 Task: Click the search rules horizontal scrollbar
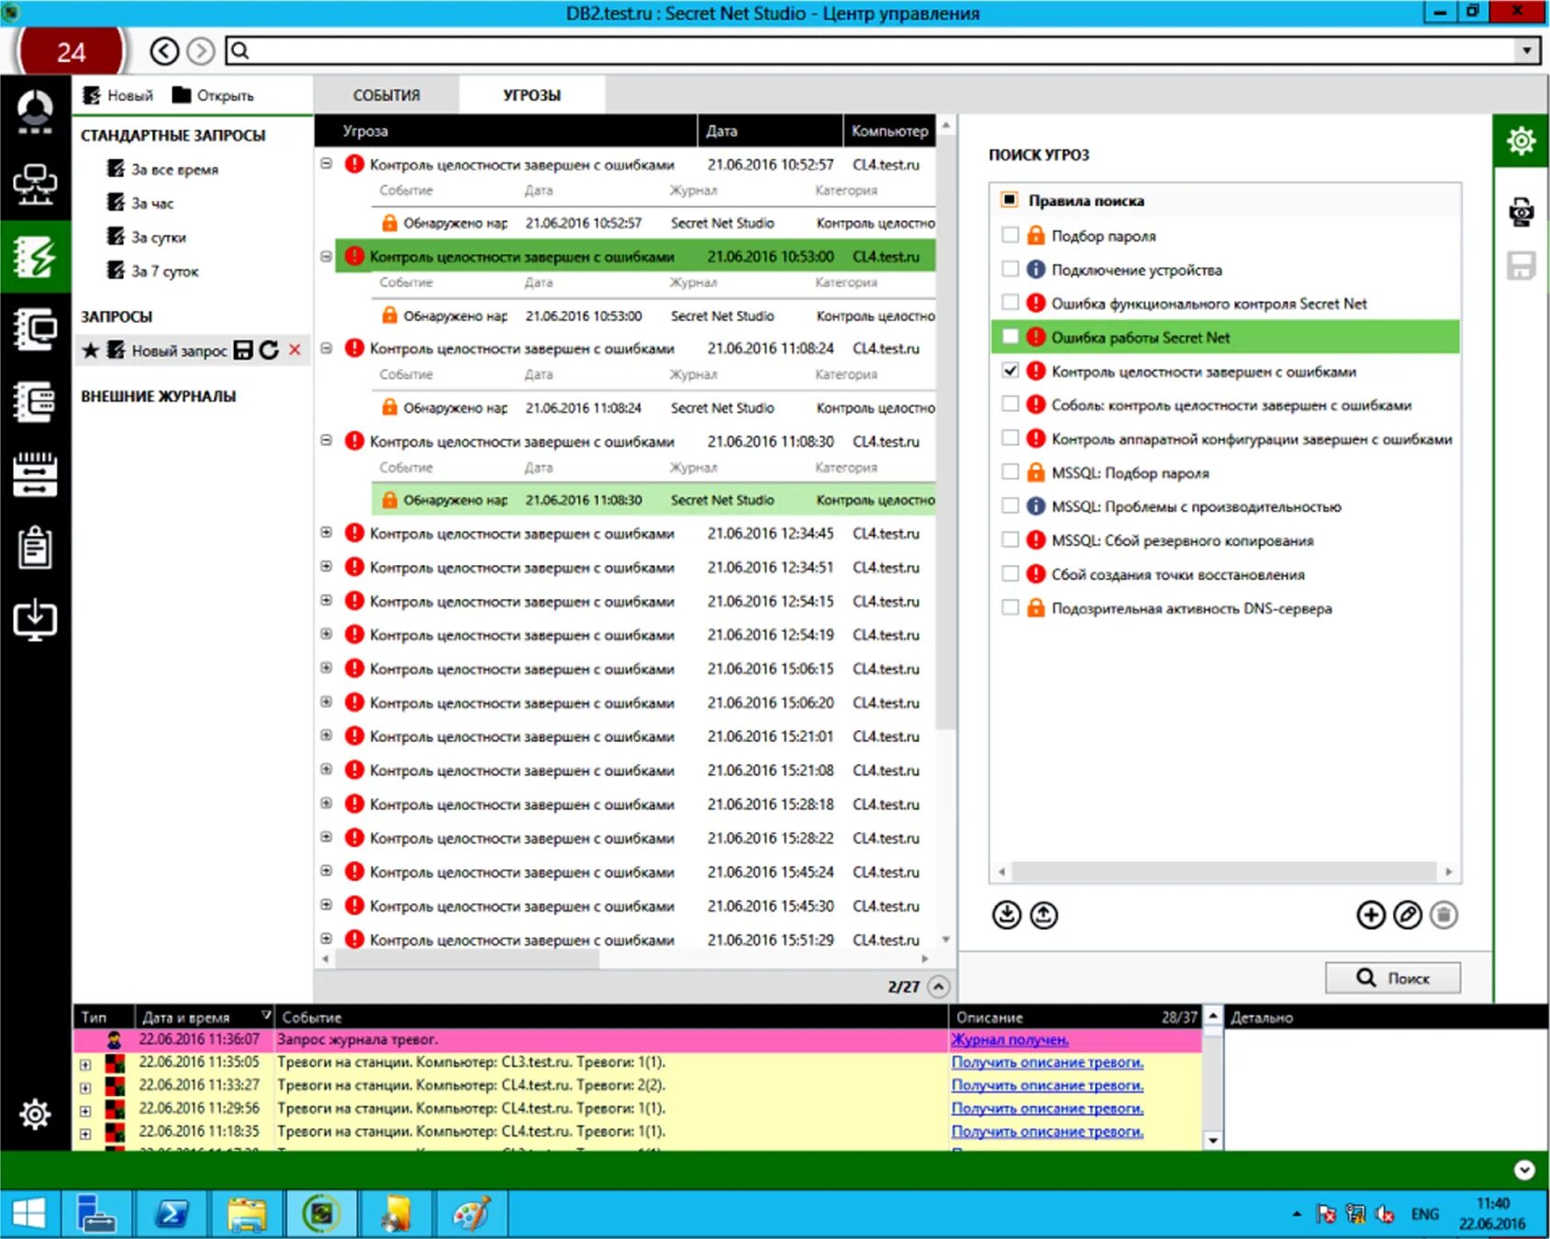coord(1224,871)
